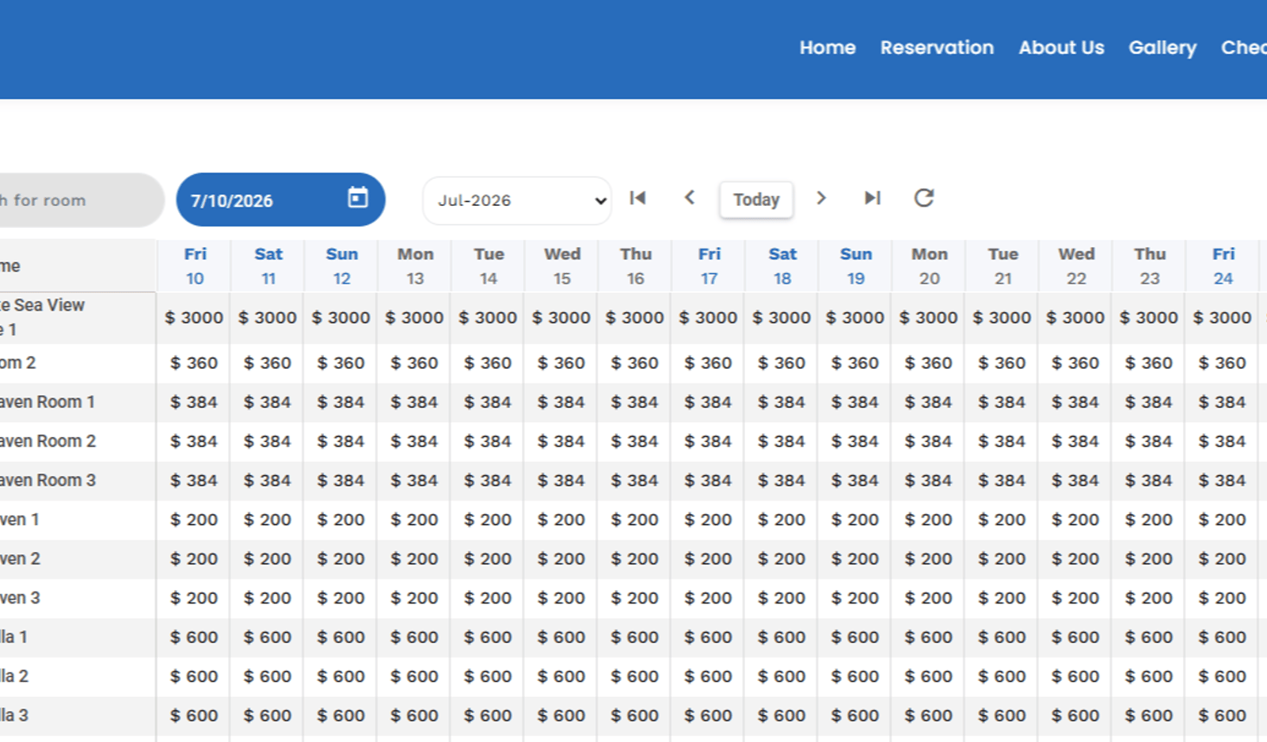Screen dimensions: 1267x742
Task: Select the Sat 18 column header
Action: click(x=782, y=266)
